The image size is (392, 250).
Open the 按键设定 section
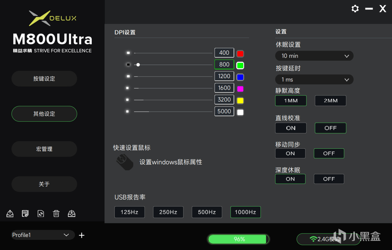tap(44, 79)
